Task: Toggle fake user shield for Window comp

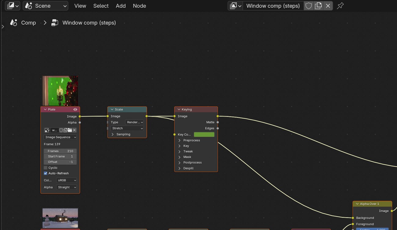Action: pyautogui.click(x=308, y=6)
